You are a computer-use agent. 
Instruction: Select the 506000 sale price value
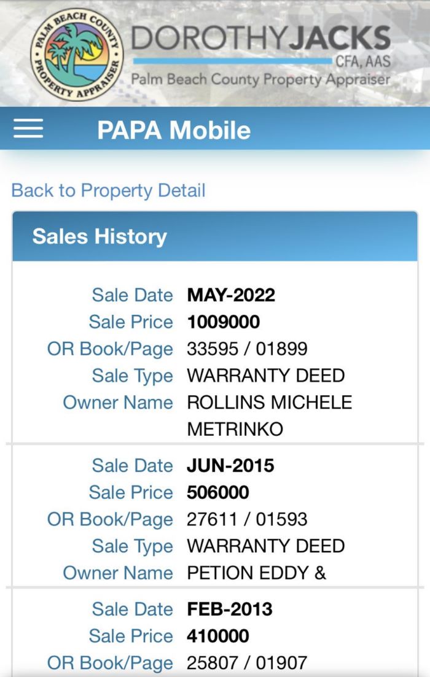pyautogui.click(x=218, y=493)
